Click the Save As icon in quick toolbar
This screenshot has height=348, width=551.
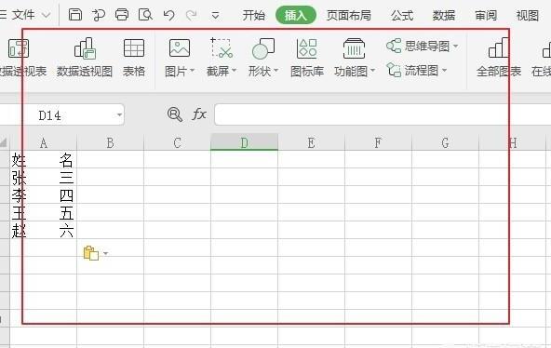(99, 15)
